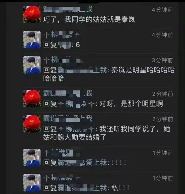Tap the 柳 username above "回复: 6"

click(x=62, y=35)
